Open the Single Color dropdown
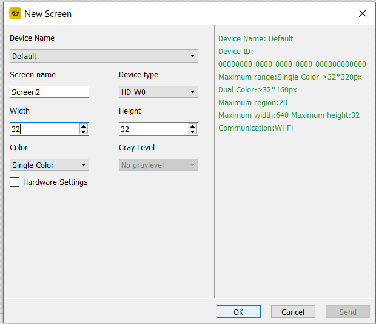 [50, 165]
